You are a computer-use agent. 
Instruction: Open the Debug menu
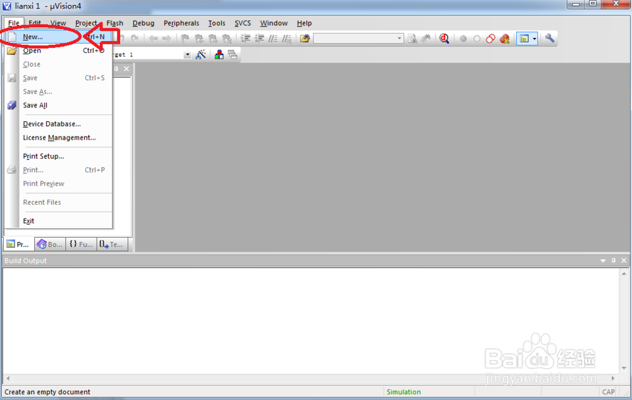pyautogui.click(x=143, y=23)
